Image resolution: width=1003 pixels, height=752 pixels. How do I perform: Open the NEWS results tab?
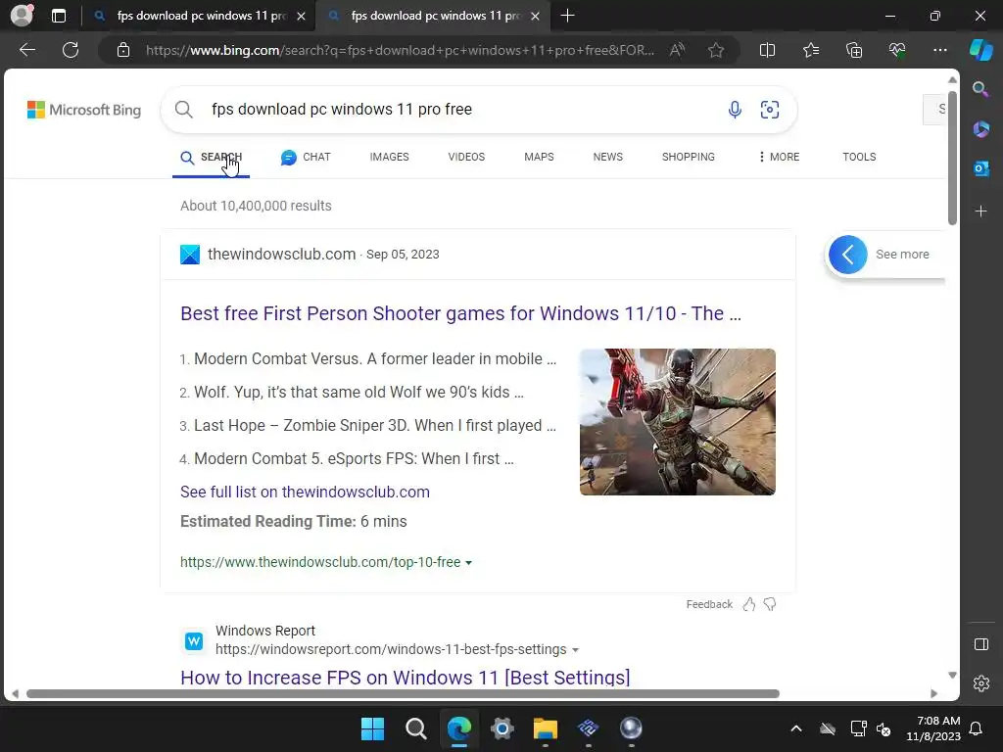pyautogui.click(x=607, y=158)
